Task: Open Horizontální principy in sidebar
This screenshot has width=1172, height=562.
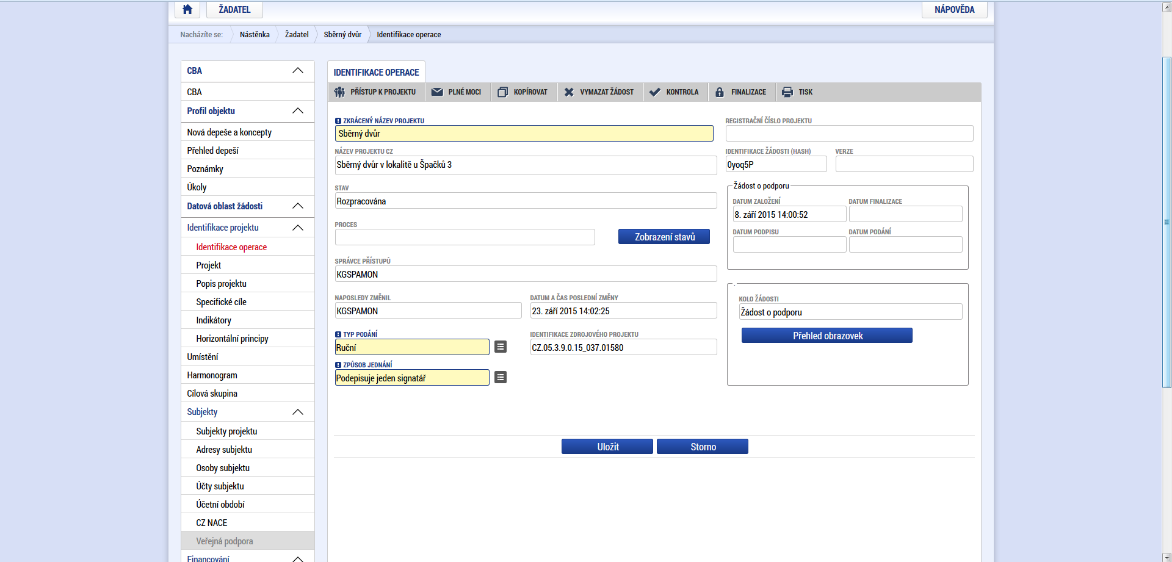Action: pyautogui.click(x=248, y=339)
